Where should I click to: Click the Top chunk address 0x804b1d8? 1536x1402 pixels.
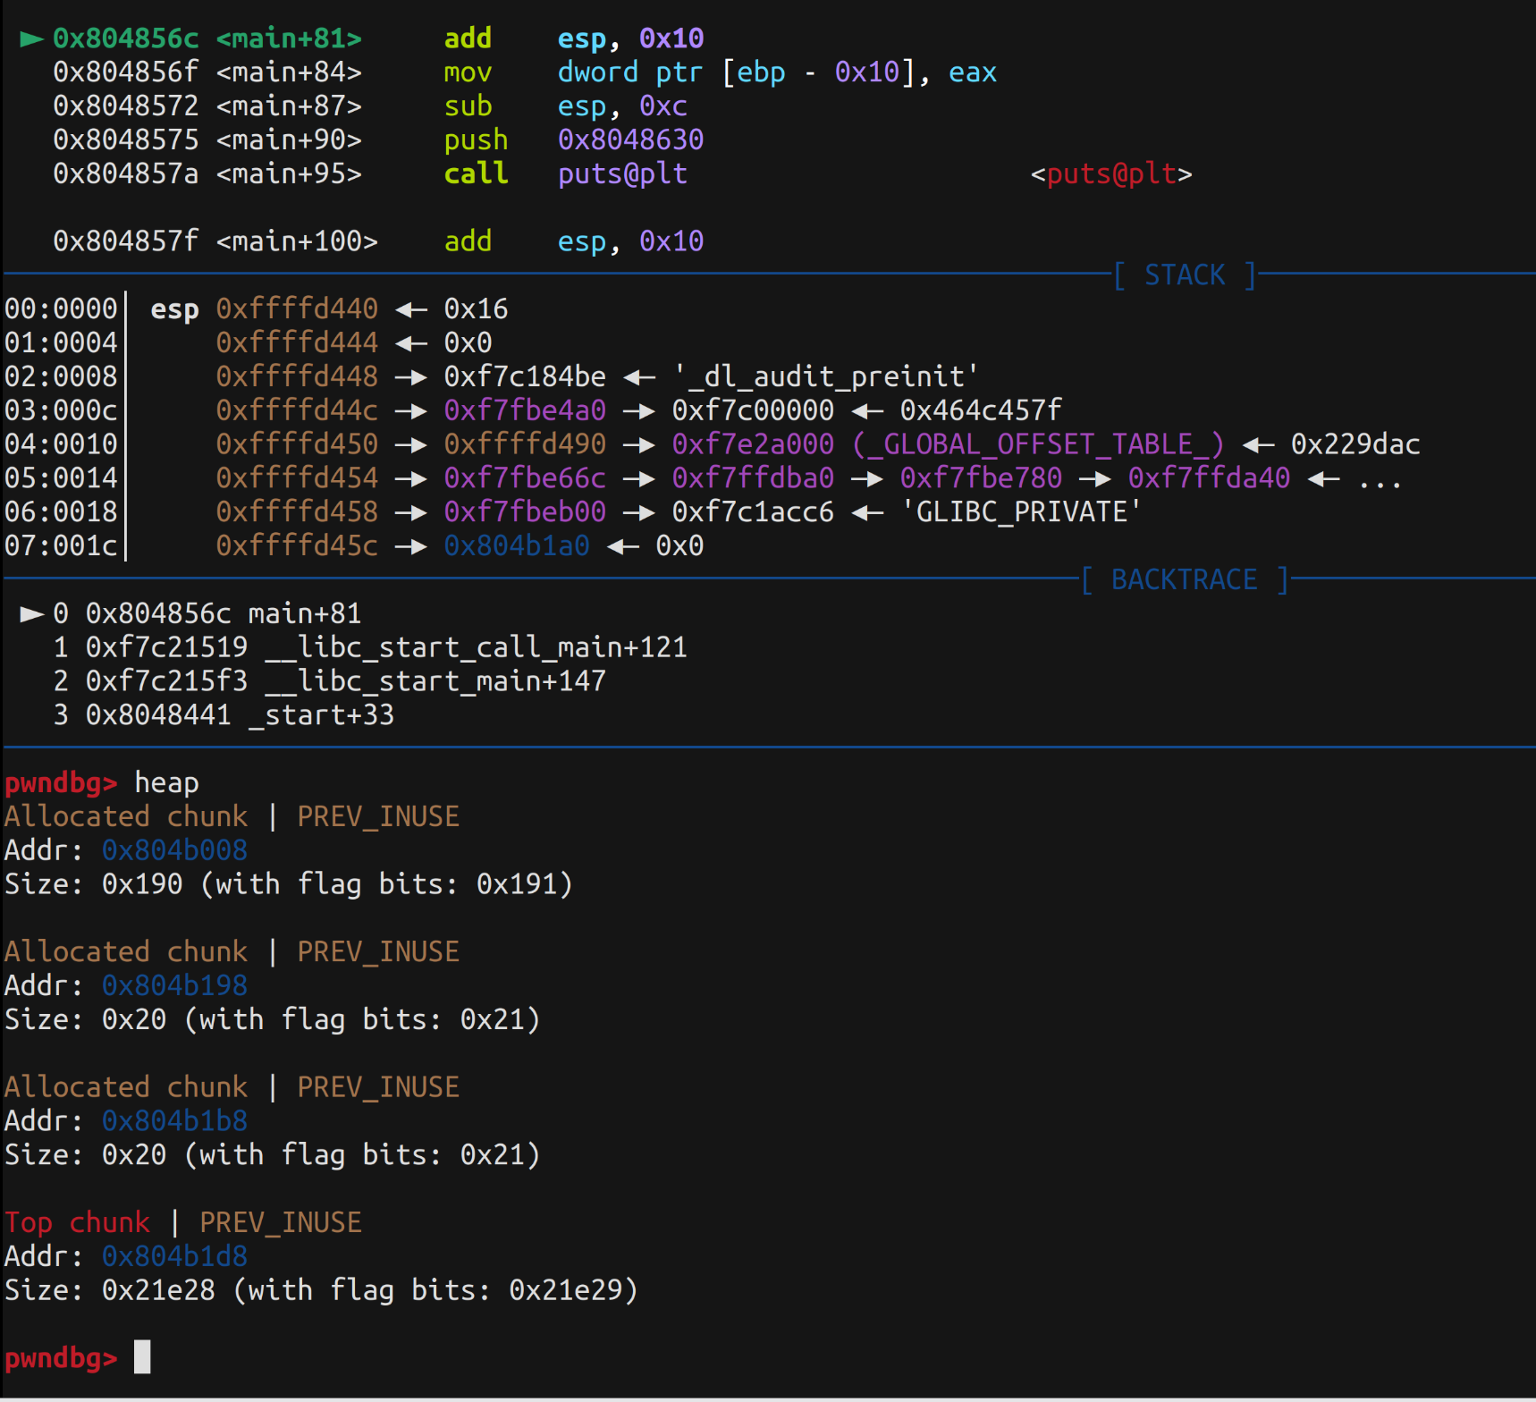(174, 1256)
